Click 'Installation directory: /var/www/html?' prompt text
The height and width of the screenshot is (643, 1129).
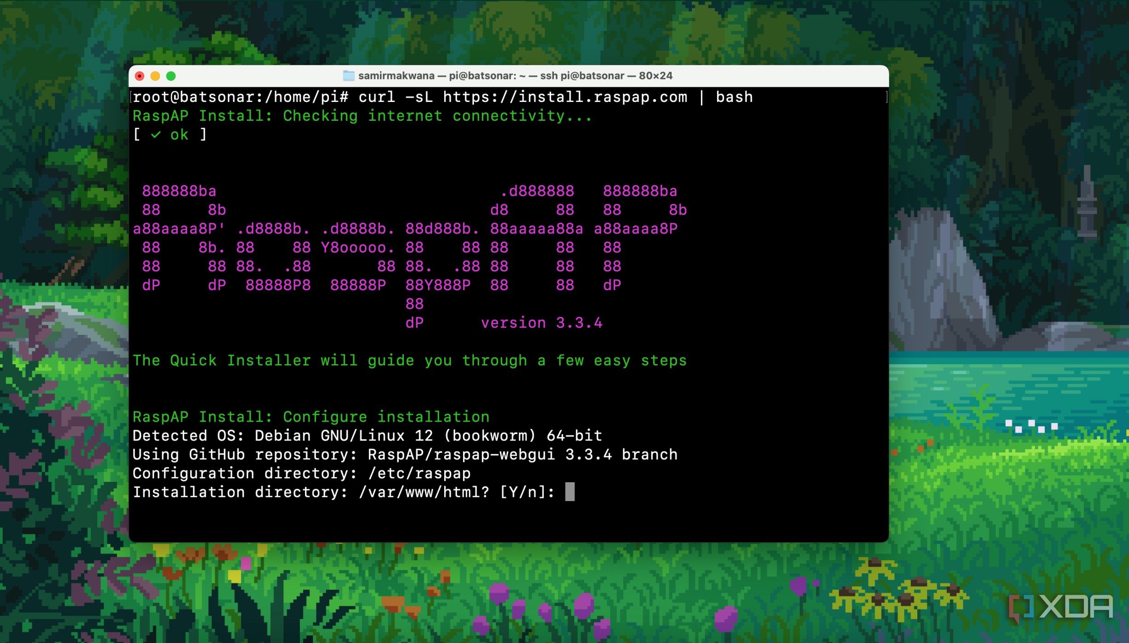[311, 492]
